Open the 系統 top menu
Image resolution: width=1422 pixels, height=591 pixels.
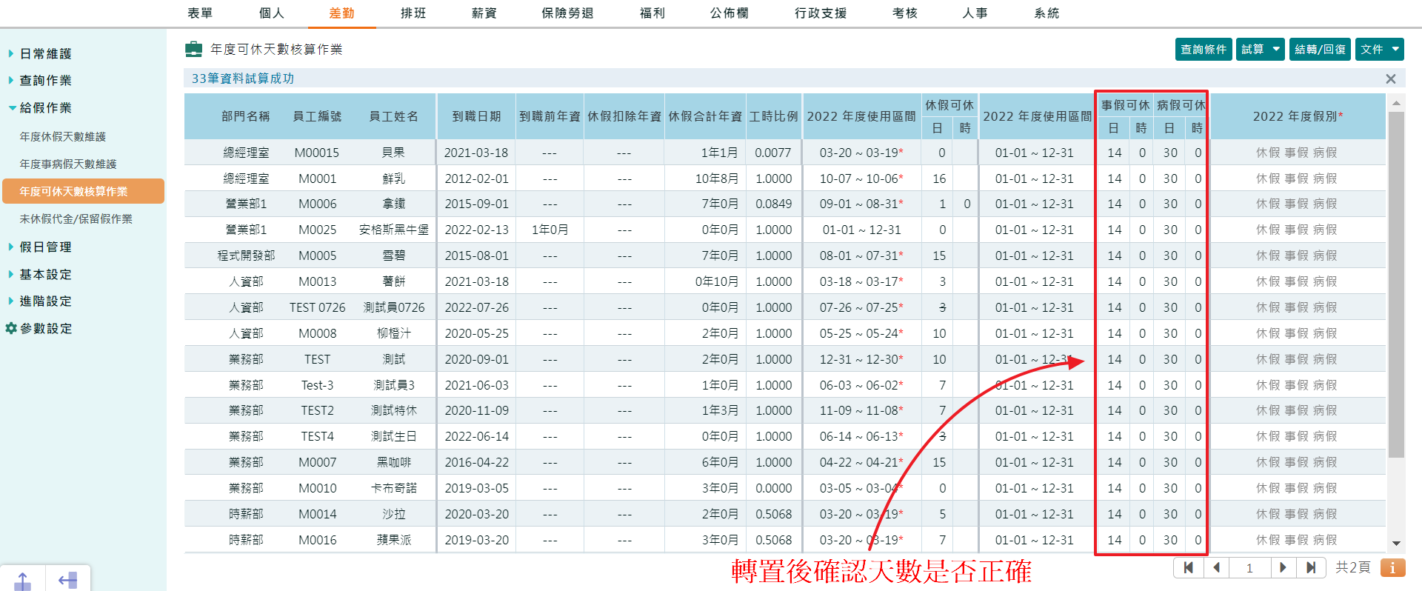tap(1047, 13)
